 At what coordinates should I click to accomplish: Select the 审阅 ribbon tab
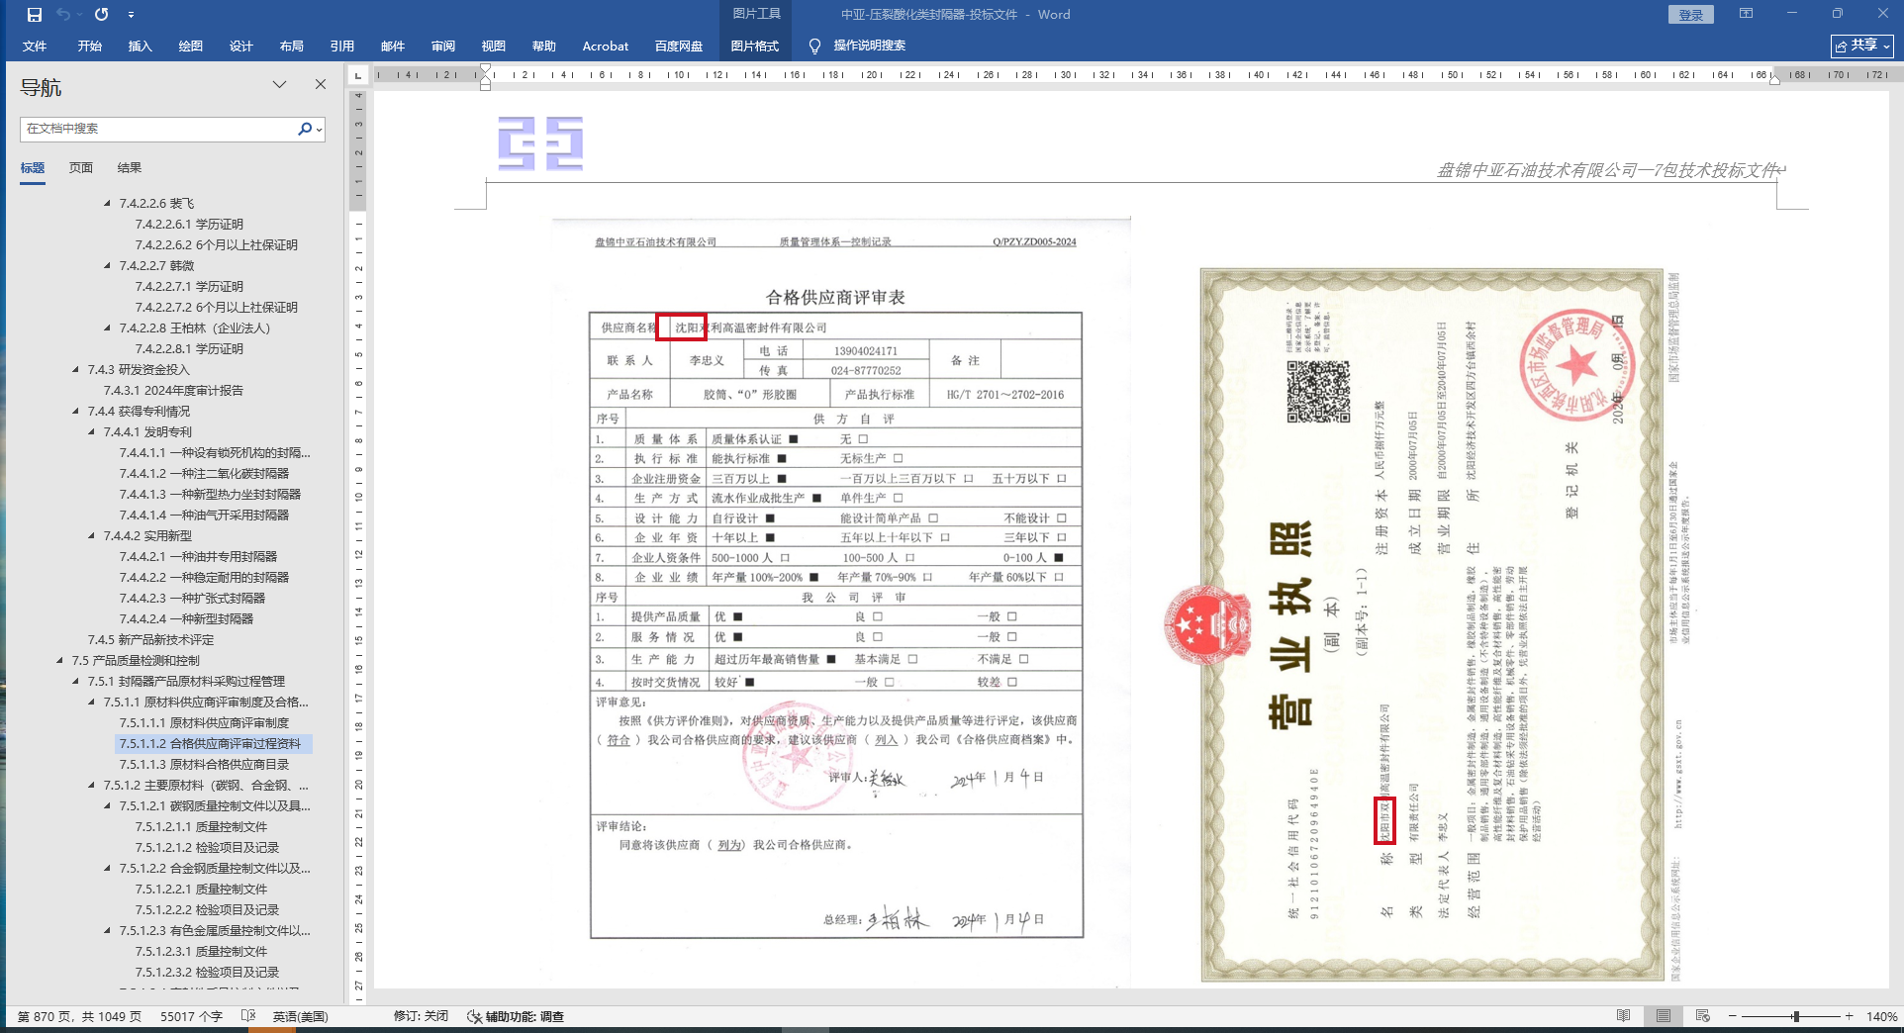443,47
